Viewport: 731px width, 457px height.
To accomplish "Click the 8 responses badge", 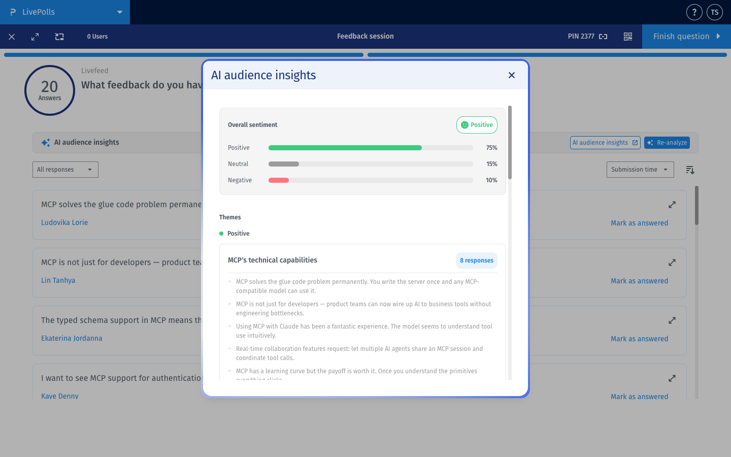I will [x=477, y=260].
